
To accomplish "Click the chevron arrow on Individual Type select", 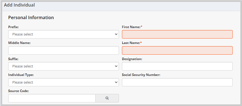I will (x=116, y=83).
